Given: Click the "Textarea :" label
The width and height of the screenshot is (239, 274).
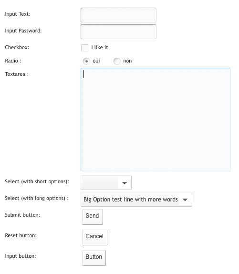Looking at the screenshot, I should [x=17, y=74].
